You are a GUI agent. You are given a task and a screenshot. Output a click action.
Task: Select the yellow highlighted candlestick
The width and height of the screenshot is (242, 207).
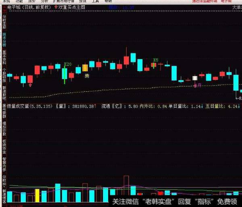point(85,68)
